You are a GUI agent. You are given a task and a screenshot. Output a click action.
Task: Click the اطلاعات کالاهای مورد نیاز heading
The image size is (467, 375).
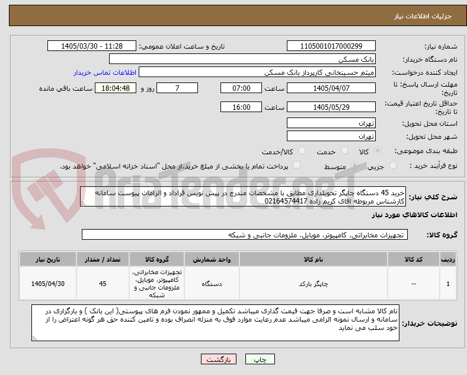click(x=414, y=215)
